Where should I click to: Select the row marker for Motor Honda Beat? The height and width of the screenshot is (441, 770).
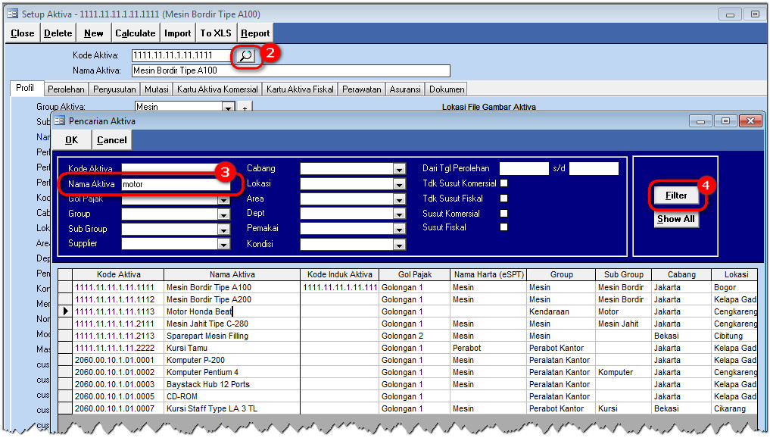point(65,311)
